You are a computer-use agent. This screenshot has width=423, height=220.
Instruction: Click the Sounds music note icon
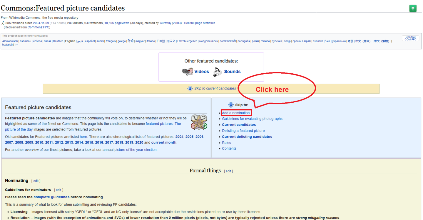pyautogui.click(x=218, y=72)
